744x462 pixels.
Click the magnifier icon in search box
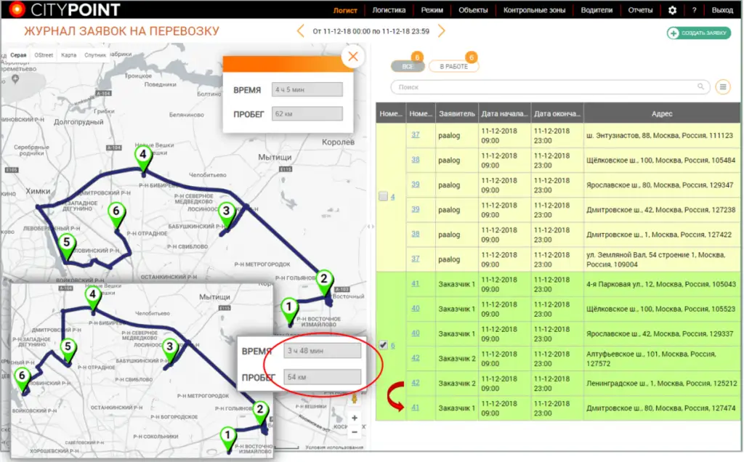coord(702,86)
